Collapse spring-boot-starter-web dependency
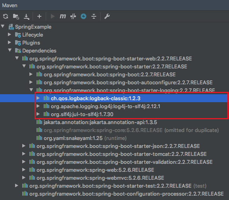229x200 pixels. click(x=17, y=58)
